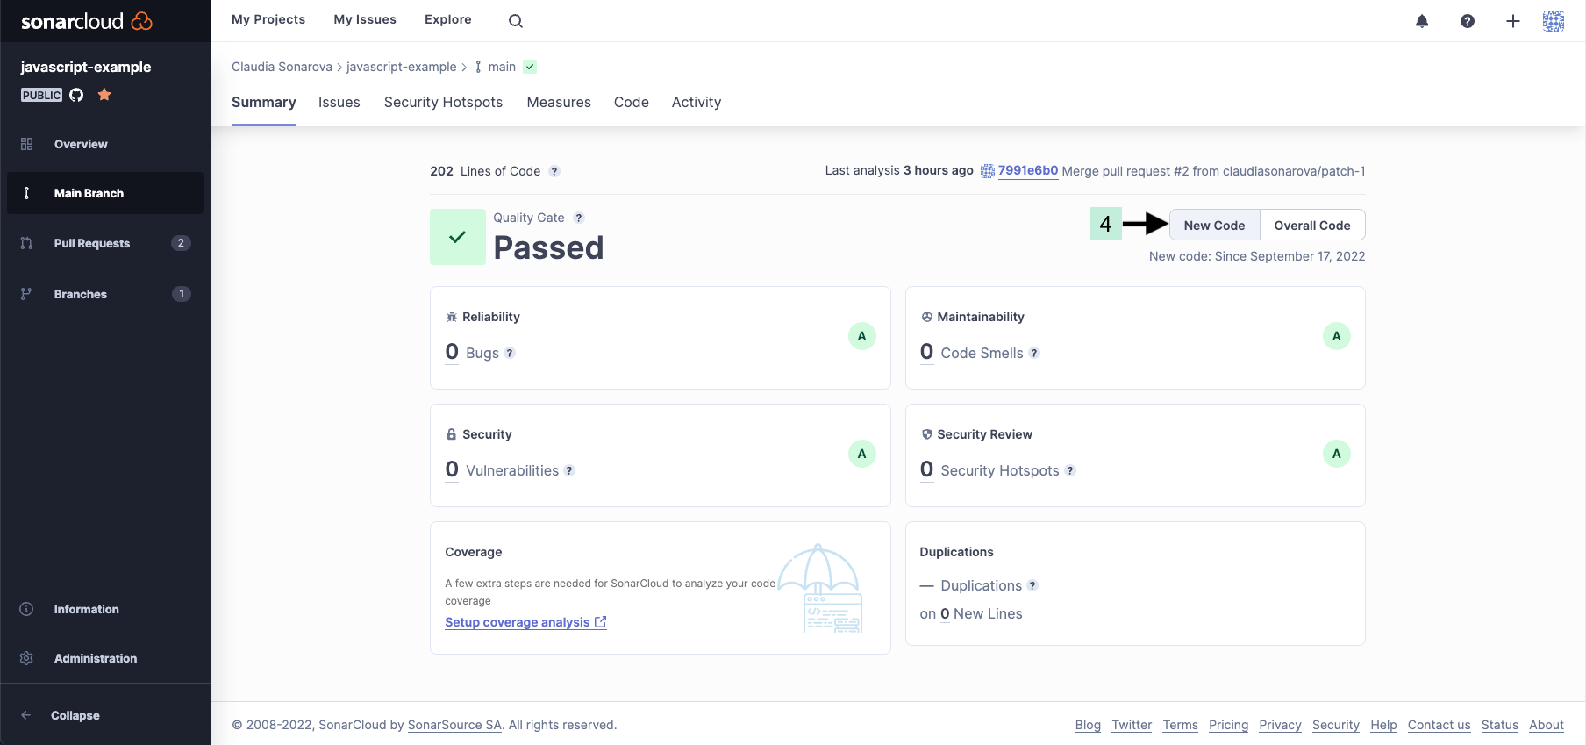Open the notifications bell
The image size is (1586, 745).
coord(1422,21)
